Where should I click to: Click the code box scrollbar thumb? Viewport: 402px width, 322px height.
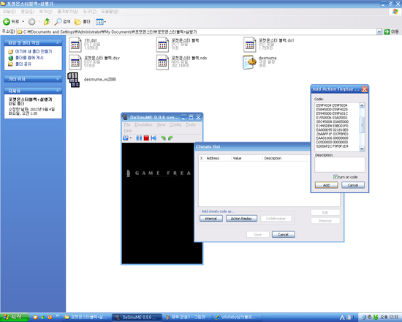coord(362,125)
